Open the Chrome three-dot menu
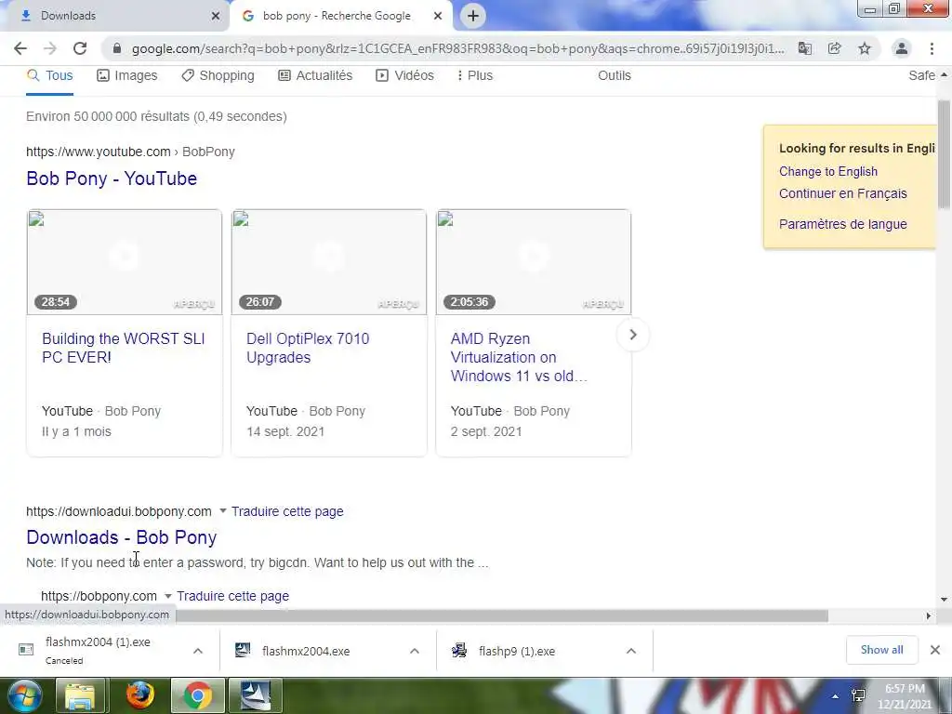 click(932, 48)
